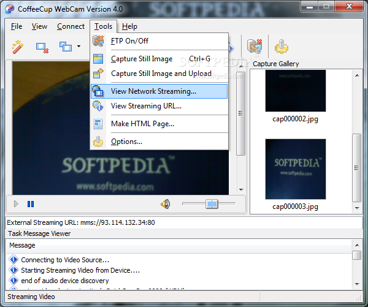The height and width of the screenshot is (307, 368).
Task: Click video pane scrollbar down arrow
Action: (x=241, y=189)
